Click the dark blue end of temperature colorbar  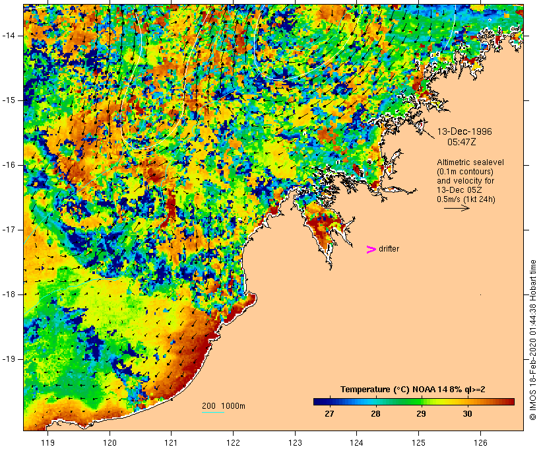click(319, 401)
